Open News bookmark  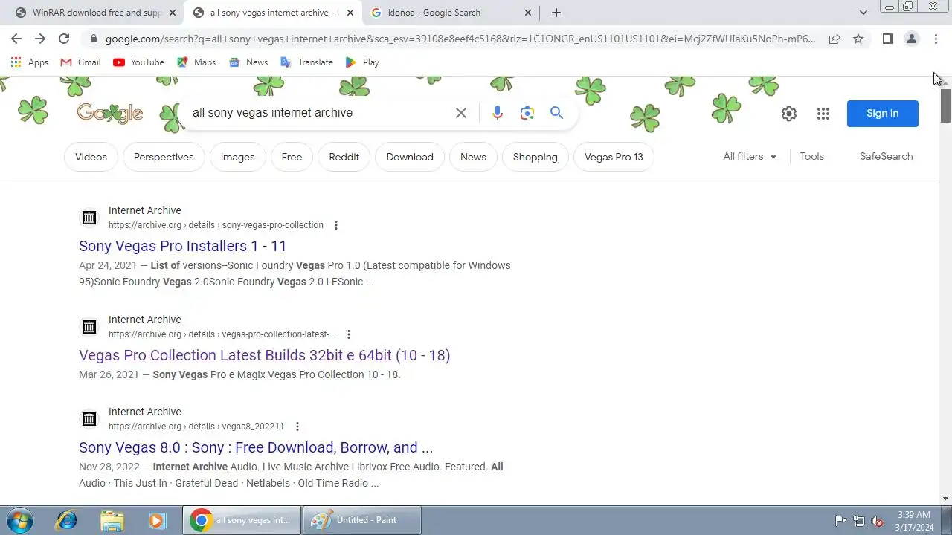[x=248, y=62]
